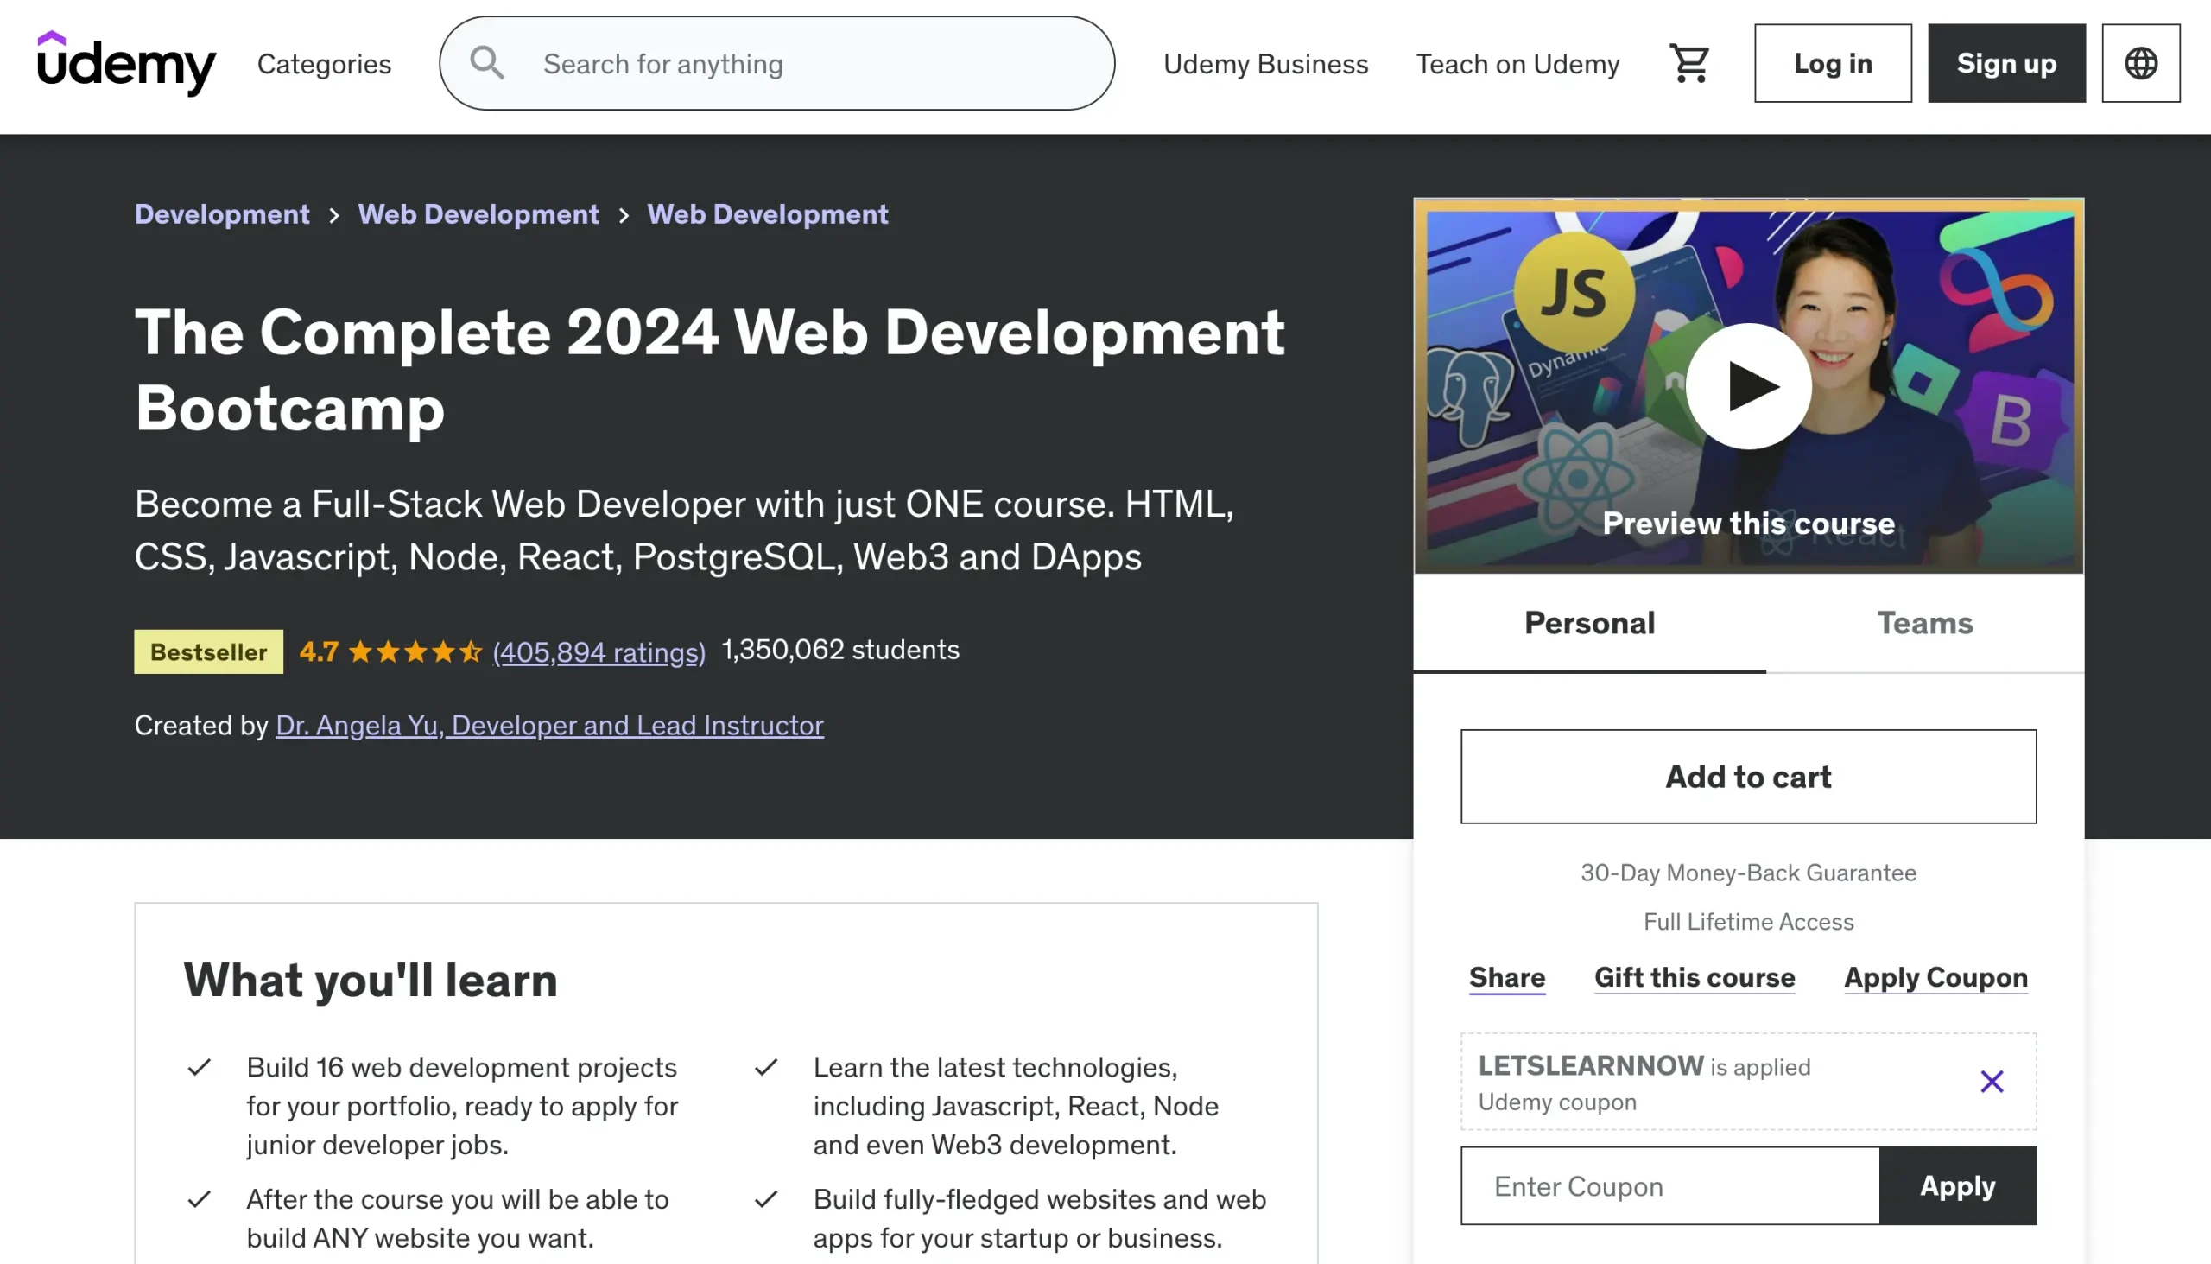
Task: Open the shopping cart icon
Action: pyautogui.click(x=1688, y=63)
